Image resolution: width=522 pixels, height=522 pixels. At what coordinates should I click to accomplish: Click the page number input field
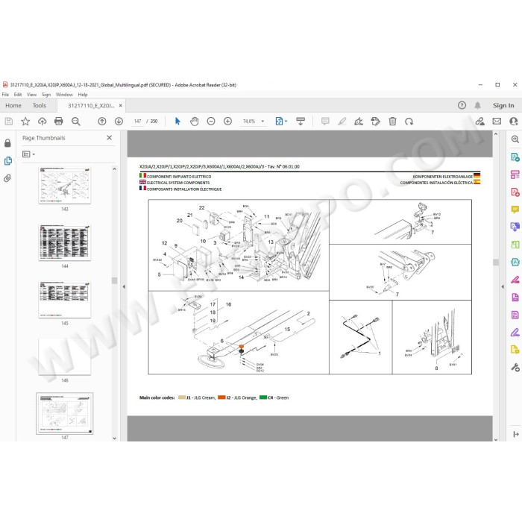(x=137, y=122)
